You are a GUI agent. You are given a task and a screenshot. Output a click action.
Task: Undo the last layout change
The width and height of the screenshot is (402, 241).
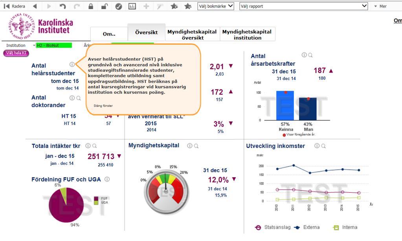coord(63,6)
